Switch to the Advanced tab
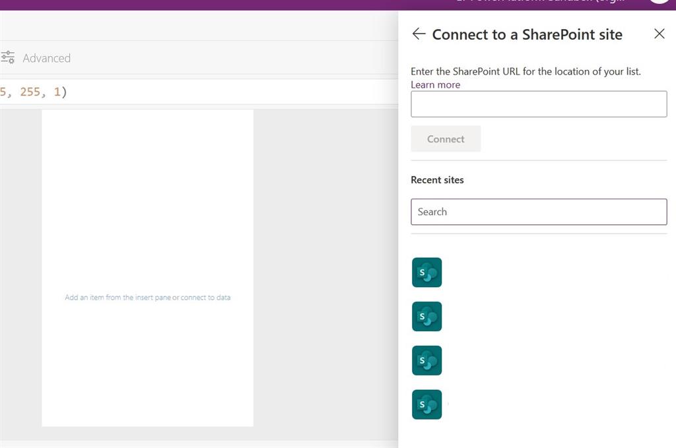This screenshot has height=448, width=676. click(46, 57)
